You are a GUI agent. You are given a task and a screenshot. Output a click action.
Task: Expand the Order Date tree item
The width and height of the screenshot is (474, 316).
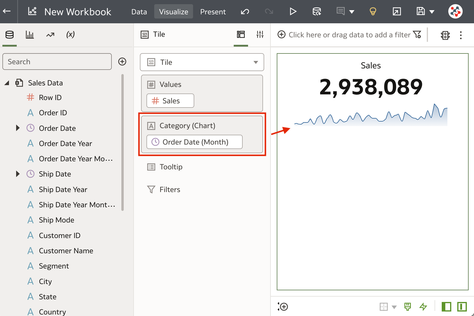pyautogui.click(x=18, y=128)
